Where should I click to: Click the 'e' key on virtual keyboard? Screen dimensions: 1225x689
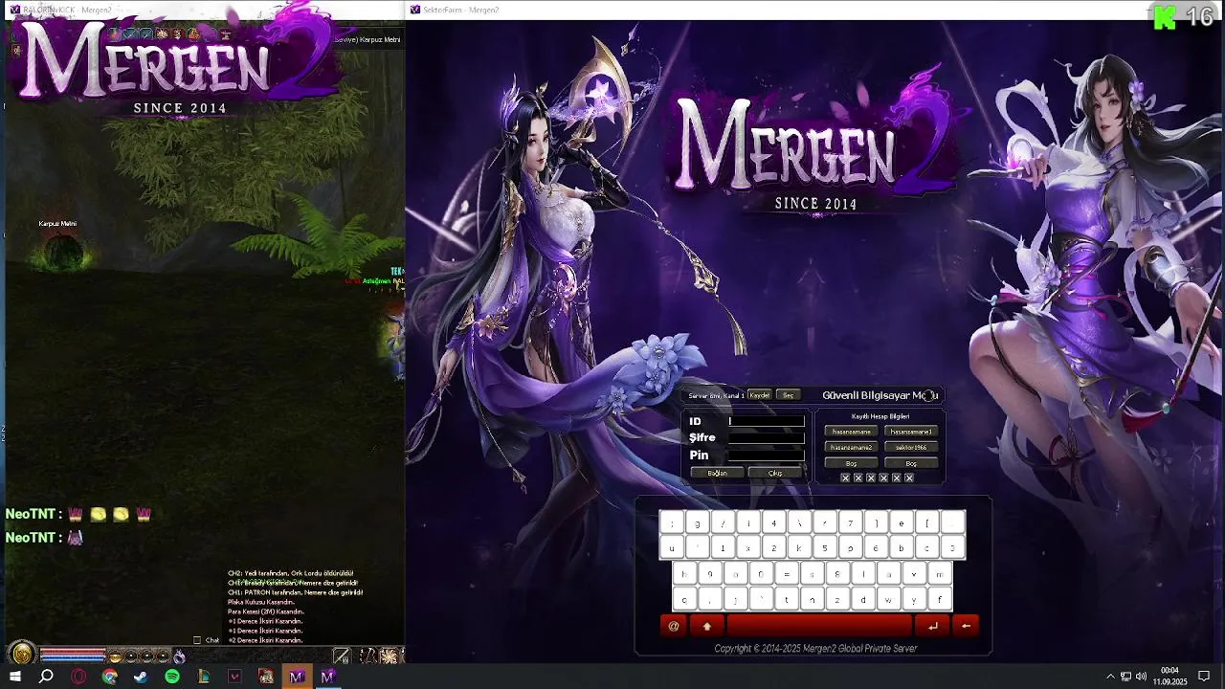902,522
